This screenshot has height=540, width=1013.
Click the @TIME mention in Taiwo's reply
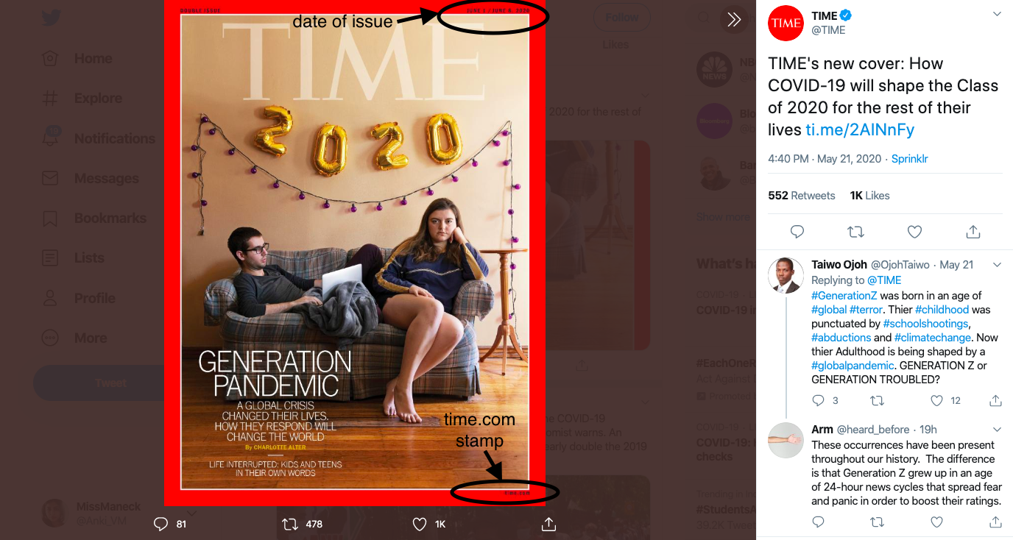884,280
